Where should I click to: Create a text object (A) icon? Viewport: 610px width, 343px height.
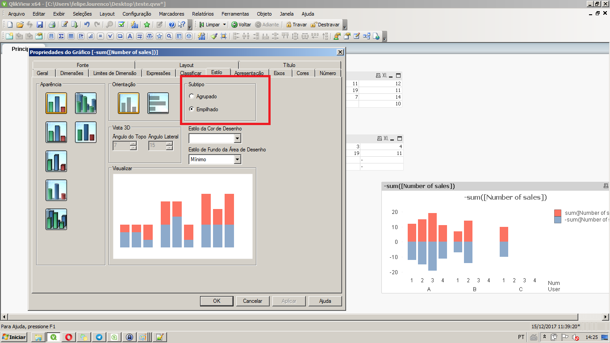pyautogui.click(x=130, y=36)
